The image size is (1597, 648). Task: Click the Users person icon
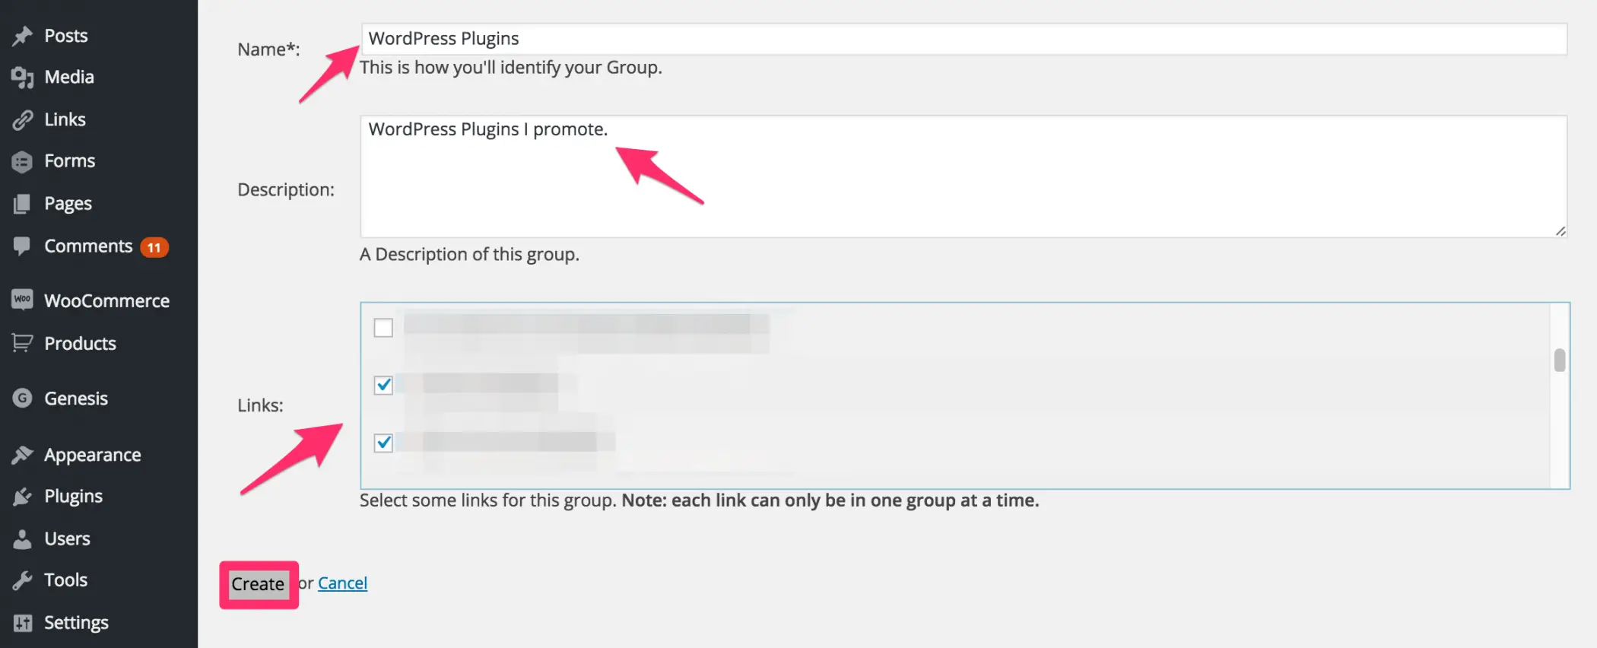click(x=23, y=538)
